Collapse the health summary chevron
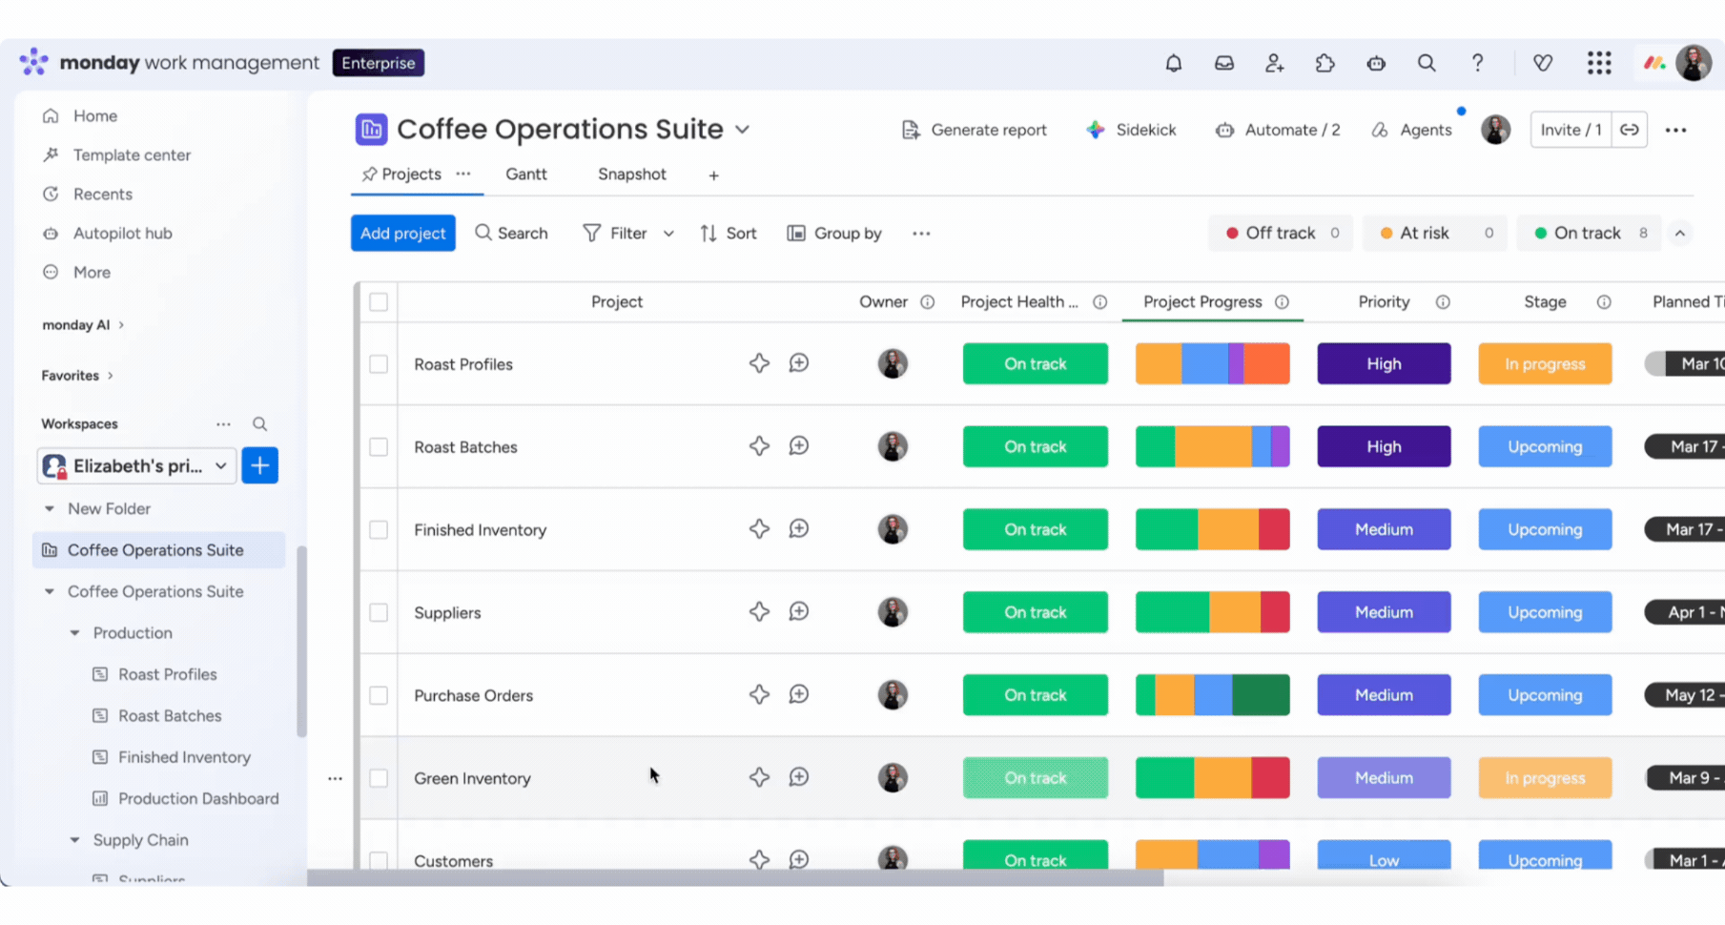The width and height of the screenshot is (1725, 925). point(1680,234)
